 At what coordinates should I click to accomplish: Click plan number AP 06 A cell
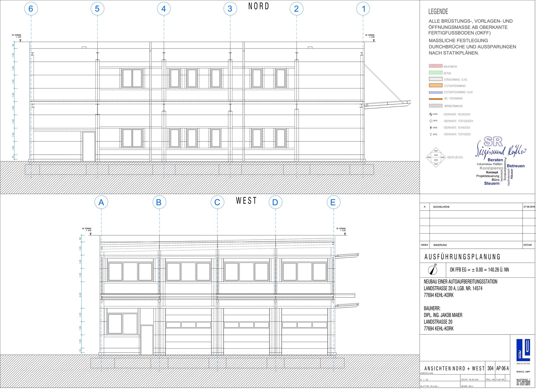(x=502, y=368)
